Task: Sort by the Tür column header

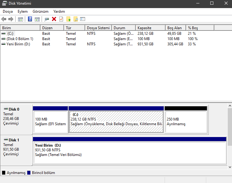Action: [75, 28]
